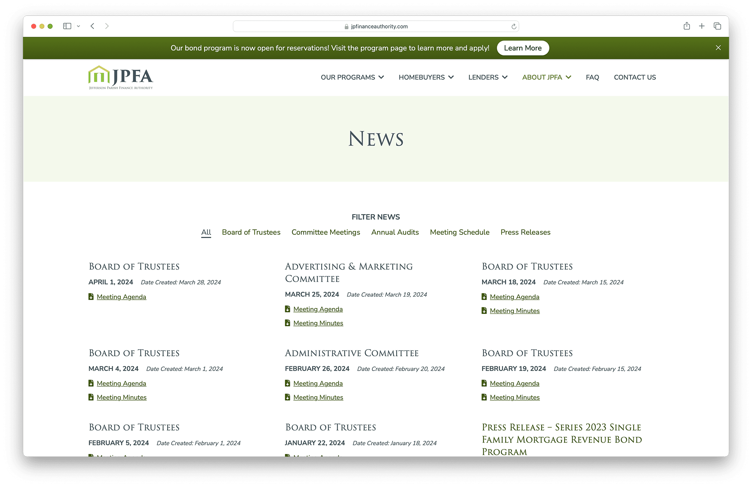Click the address bar showing jpfinanceauthority.com
The height and width of the screenshot is (487, 752).
tap(376, 26)
